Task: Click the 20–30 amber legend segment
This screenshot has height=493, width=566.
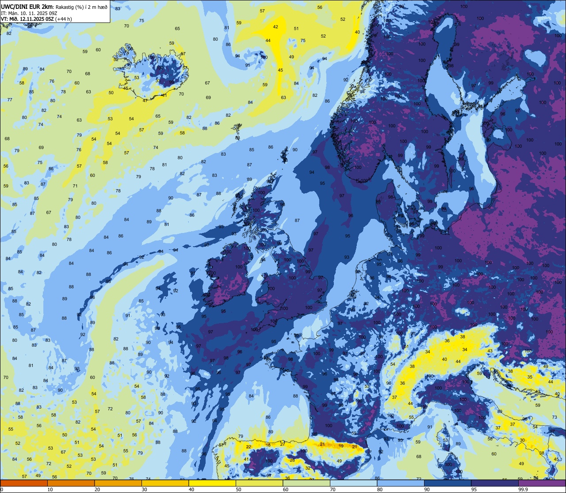Action: point(118,483)
